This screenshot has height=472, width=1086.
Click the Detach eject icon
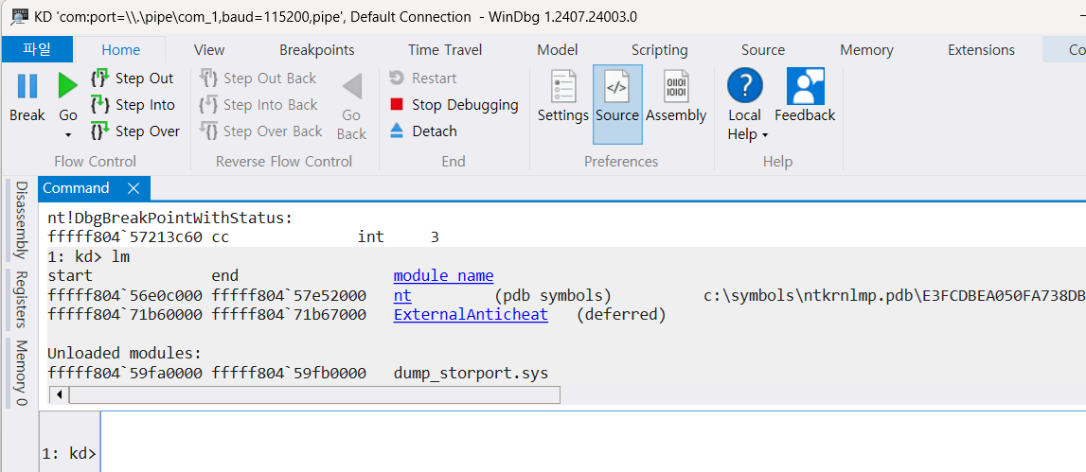396,131
